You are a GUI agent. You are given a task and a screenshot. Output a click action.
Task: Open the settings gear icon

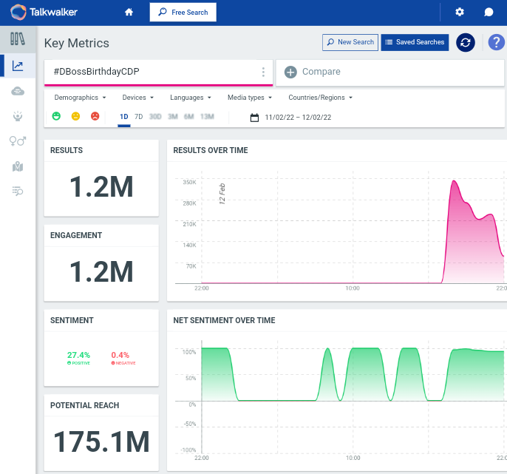(460, 13)
